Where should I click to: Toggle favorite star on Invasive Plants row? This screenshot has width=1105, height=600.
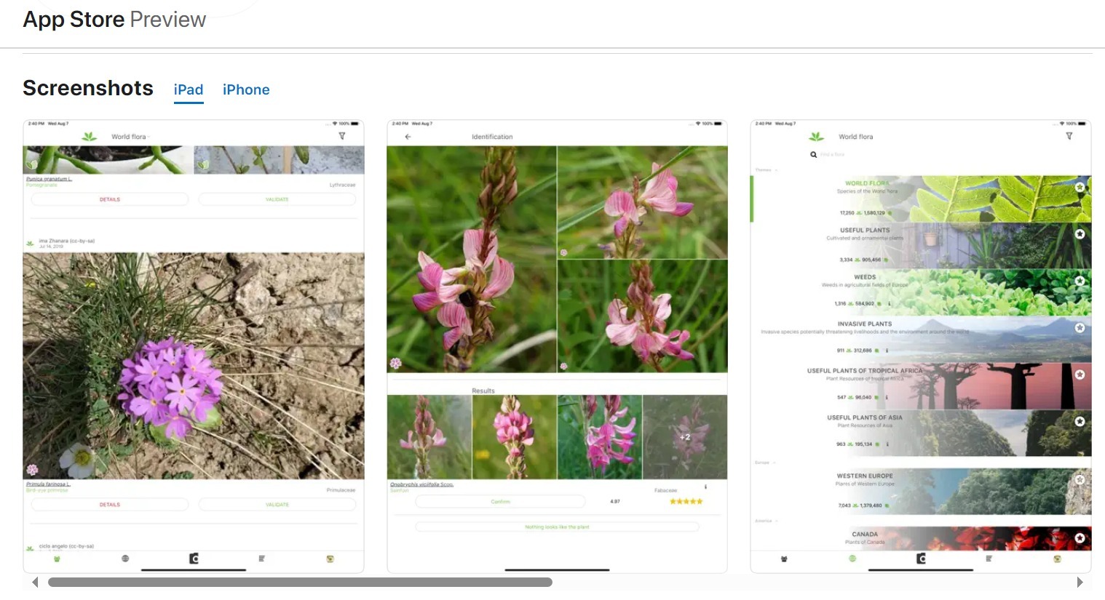[1080, 328]
